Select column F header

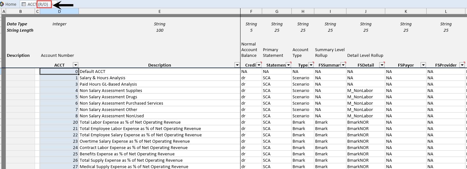(x=251, y=11)
